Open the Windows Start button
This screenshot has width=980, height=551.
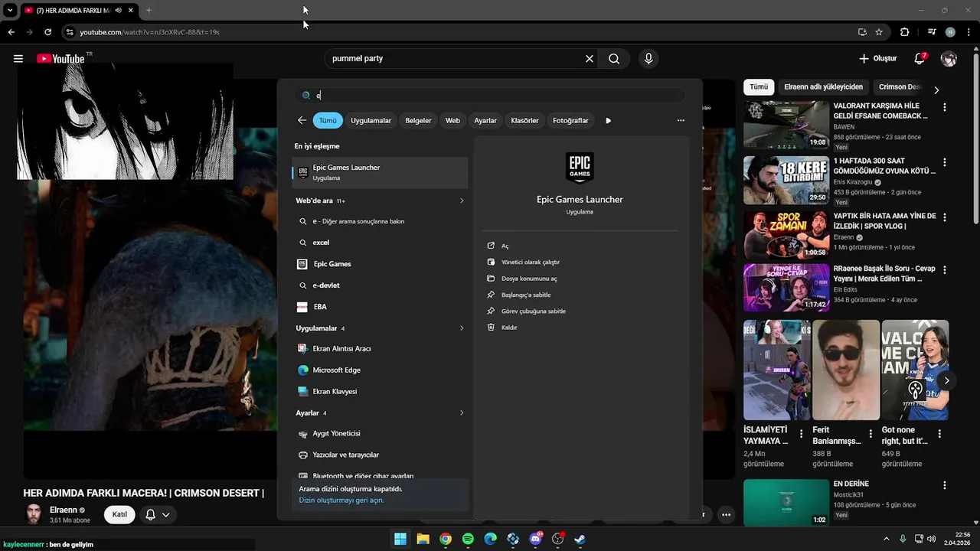pos(400,539)
